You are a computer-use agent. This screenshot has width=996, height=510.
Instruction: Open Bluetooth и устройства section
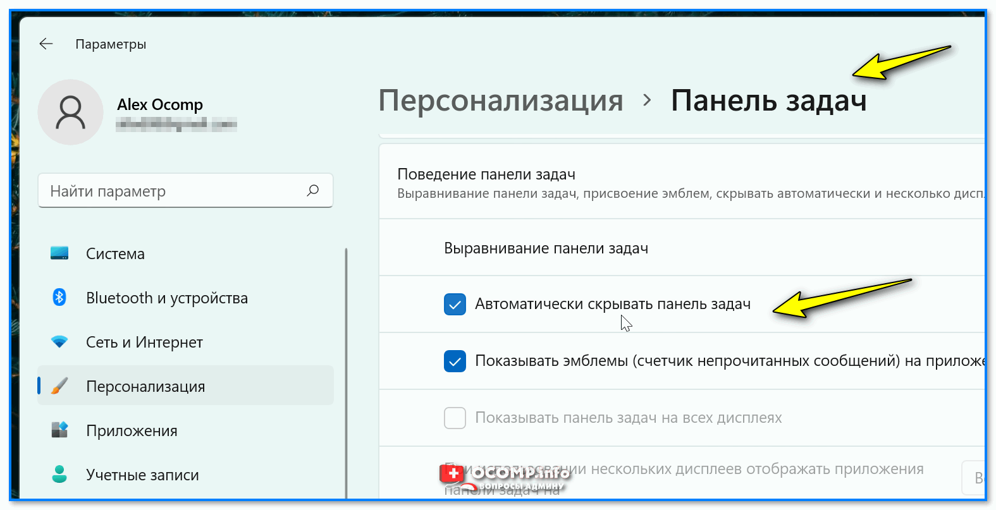185,298
